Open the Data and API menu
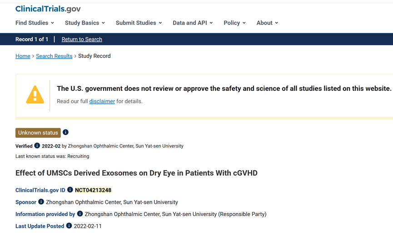Viewport: 393px width, 236px height. pyautogui.click(x=193, y=23)
